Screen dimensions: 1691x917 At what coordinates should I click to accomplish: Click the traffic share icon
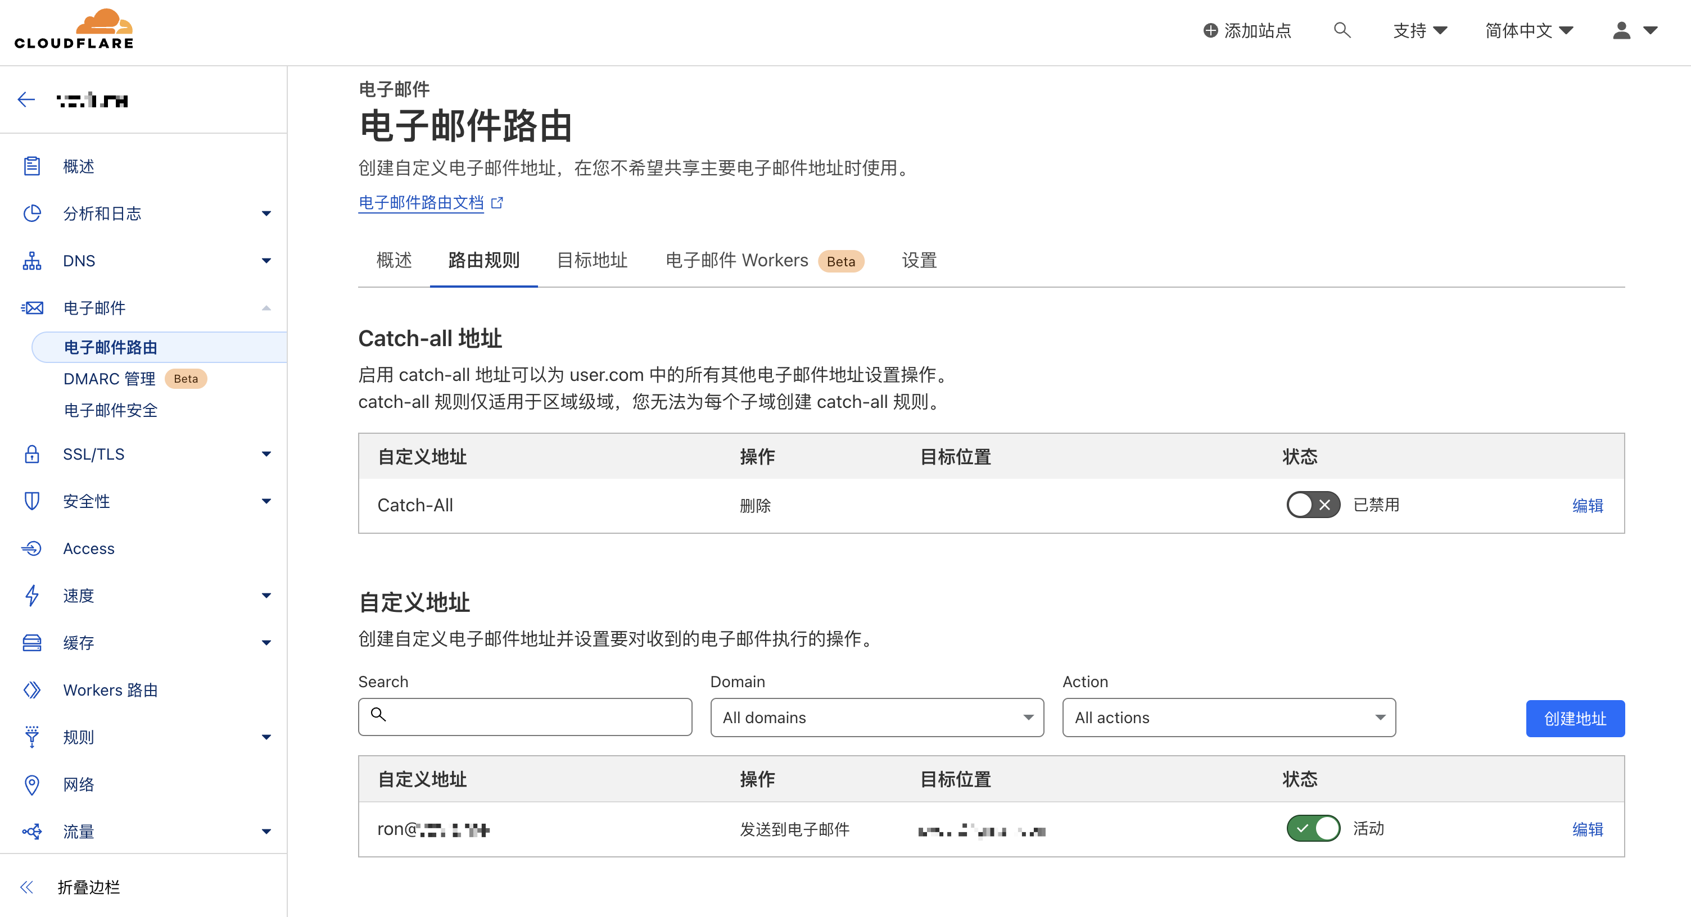[x=31, y=832]
